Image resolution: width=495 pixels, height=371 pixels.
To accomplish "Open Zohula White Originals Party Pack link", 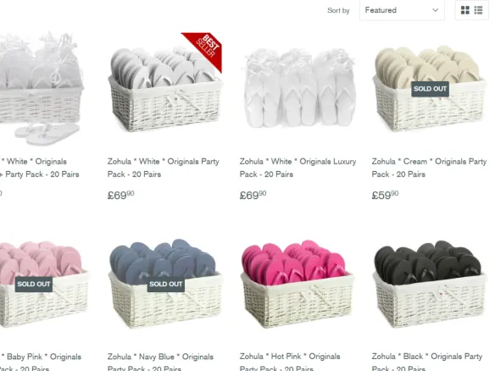I will [x=164, y=168].
